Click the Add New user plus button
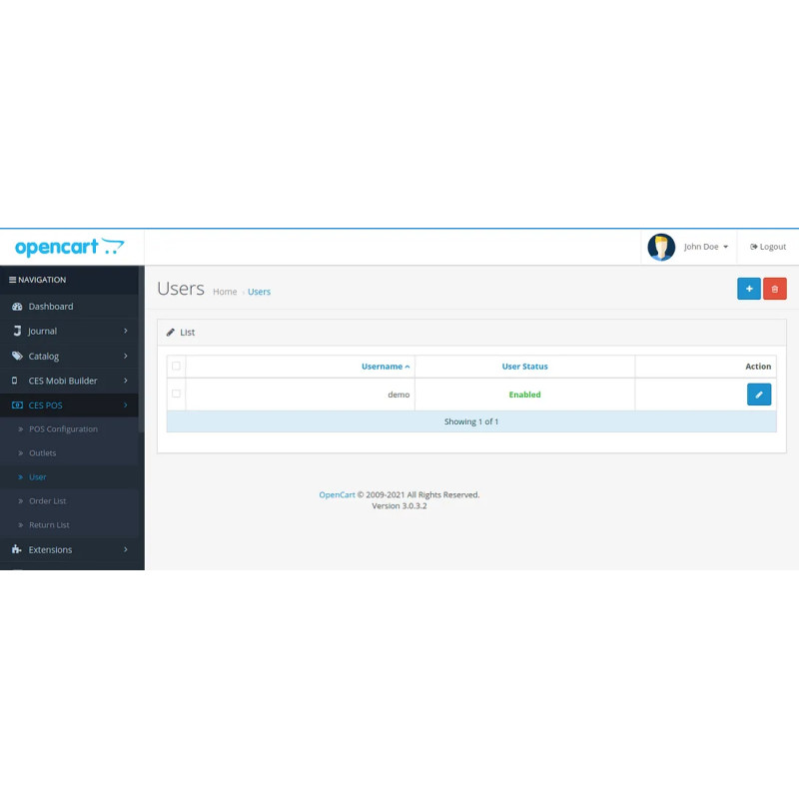The image size is (799, 799). pos(749,289)
